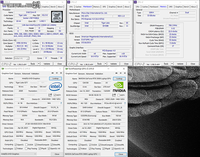
Task: Click the CPU-Z title bar icon of Memory window
Action: click(135, 2)
